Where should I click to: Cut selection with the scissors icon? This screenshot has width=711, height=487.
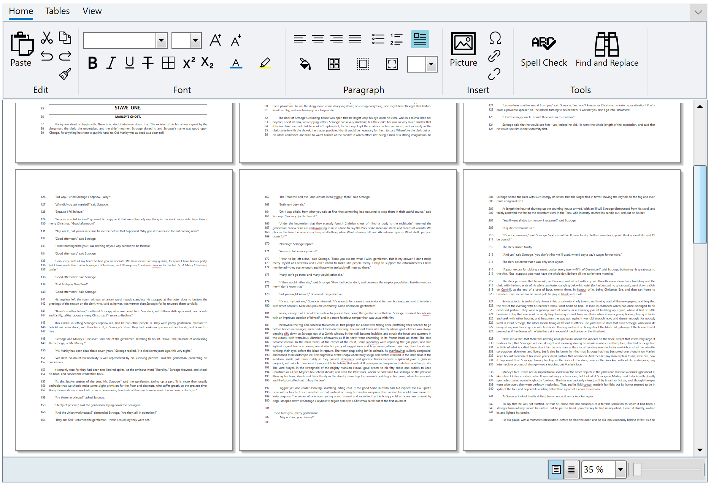coord(46,38)
